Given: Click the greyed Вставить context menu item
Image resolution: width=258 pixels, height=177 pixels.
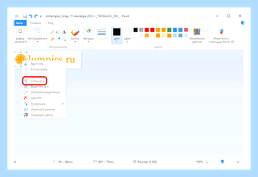Looking at the screenshot, I should tap(44, 75).
